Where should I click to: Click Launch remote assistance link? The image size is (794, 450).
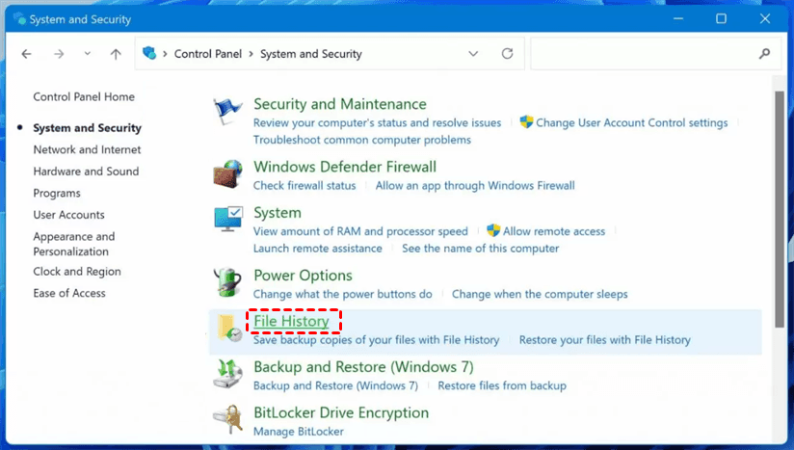(317, 249)
